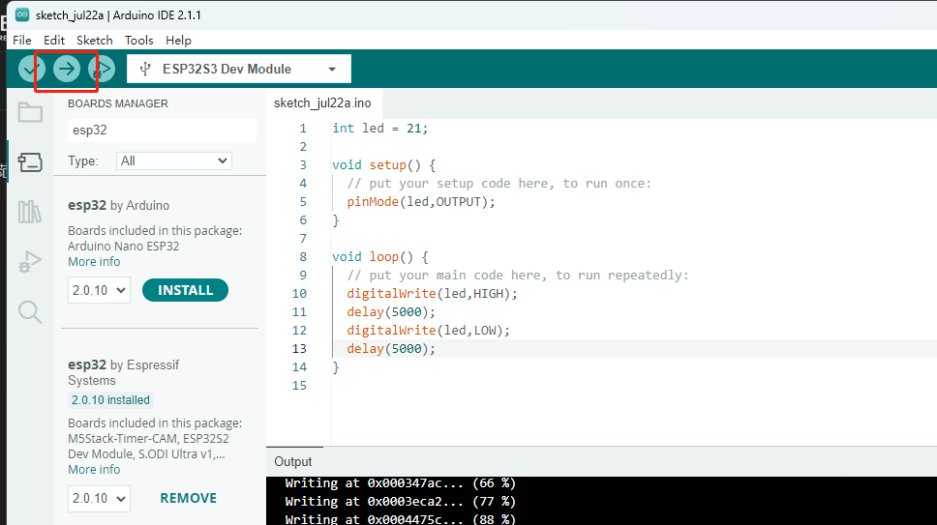Viewport: 937px width, 525px height.
Task: Click the 'Arduino Nano ESP32' board name
Action: [123, 247]
